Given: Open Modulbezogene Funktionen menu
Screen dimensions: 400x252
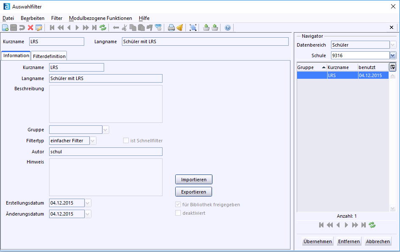Looking at the screenshot, I should [100, 18].
